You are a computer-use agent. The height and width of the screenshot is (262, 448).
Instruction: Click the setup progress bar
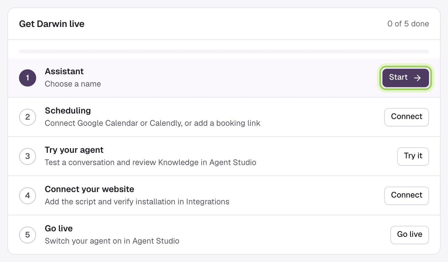pyautogui.click(x=224, y=52)
